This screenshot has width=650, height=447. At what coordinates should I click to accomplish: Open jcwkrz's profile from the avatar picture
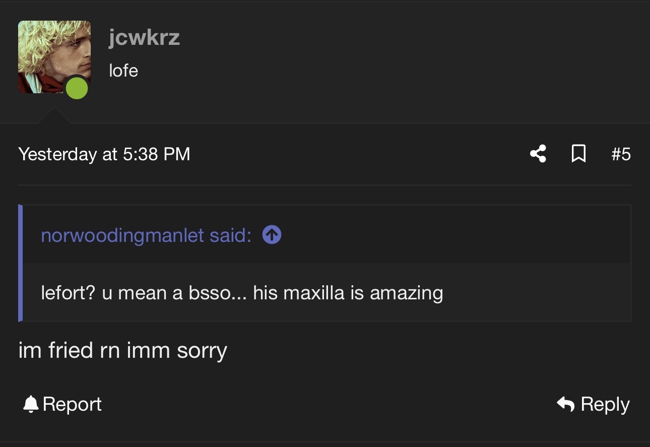click(54, 57)
